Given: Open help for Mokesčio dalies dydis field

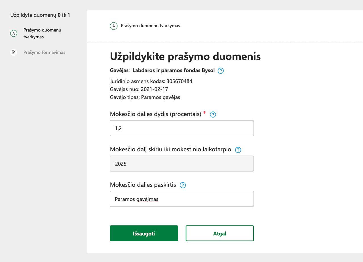Looking at the screenshot, I should 213,114.
